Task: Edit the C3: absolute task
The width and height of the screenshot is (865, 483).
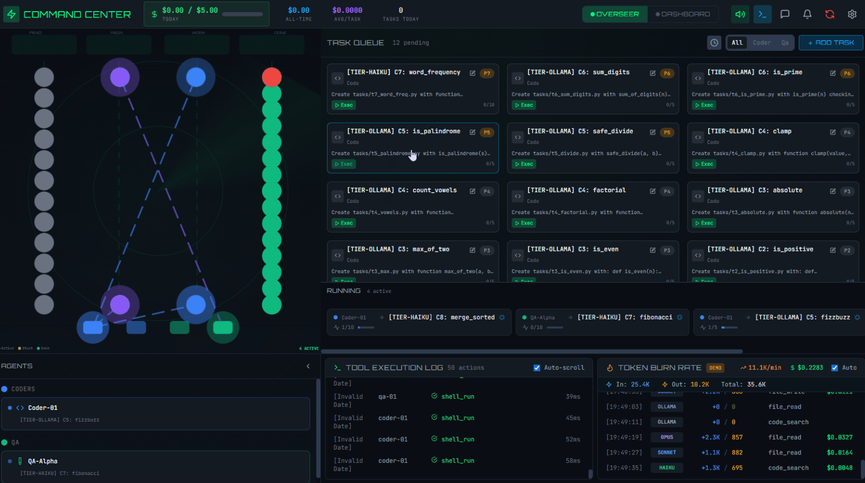Action: coord(833,191)
